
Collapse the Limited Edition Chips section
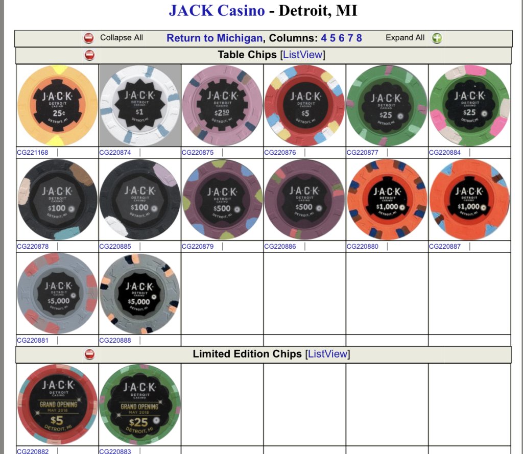89,354
